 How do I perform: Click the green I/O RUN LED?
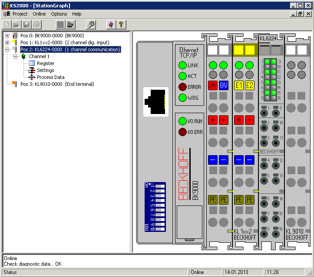tap(182, 121)
